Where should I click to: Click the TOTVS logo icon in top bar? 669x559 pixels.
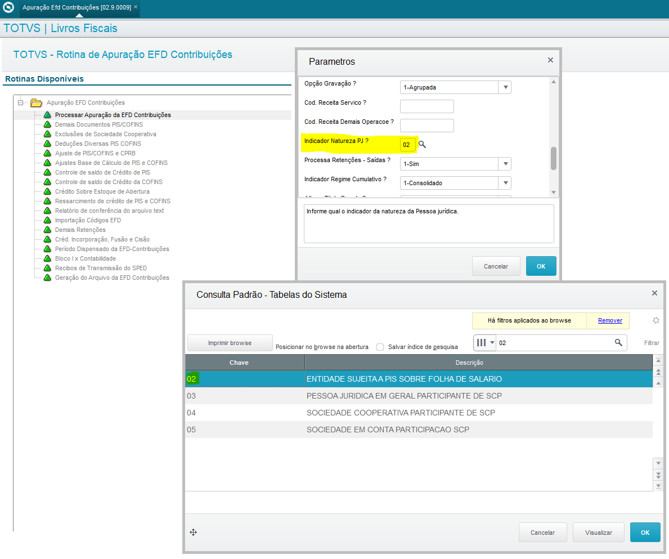tap(8, 7)
